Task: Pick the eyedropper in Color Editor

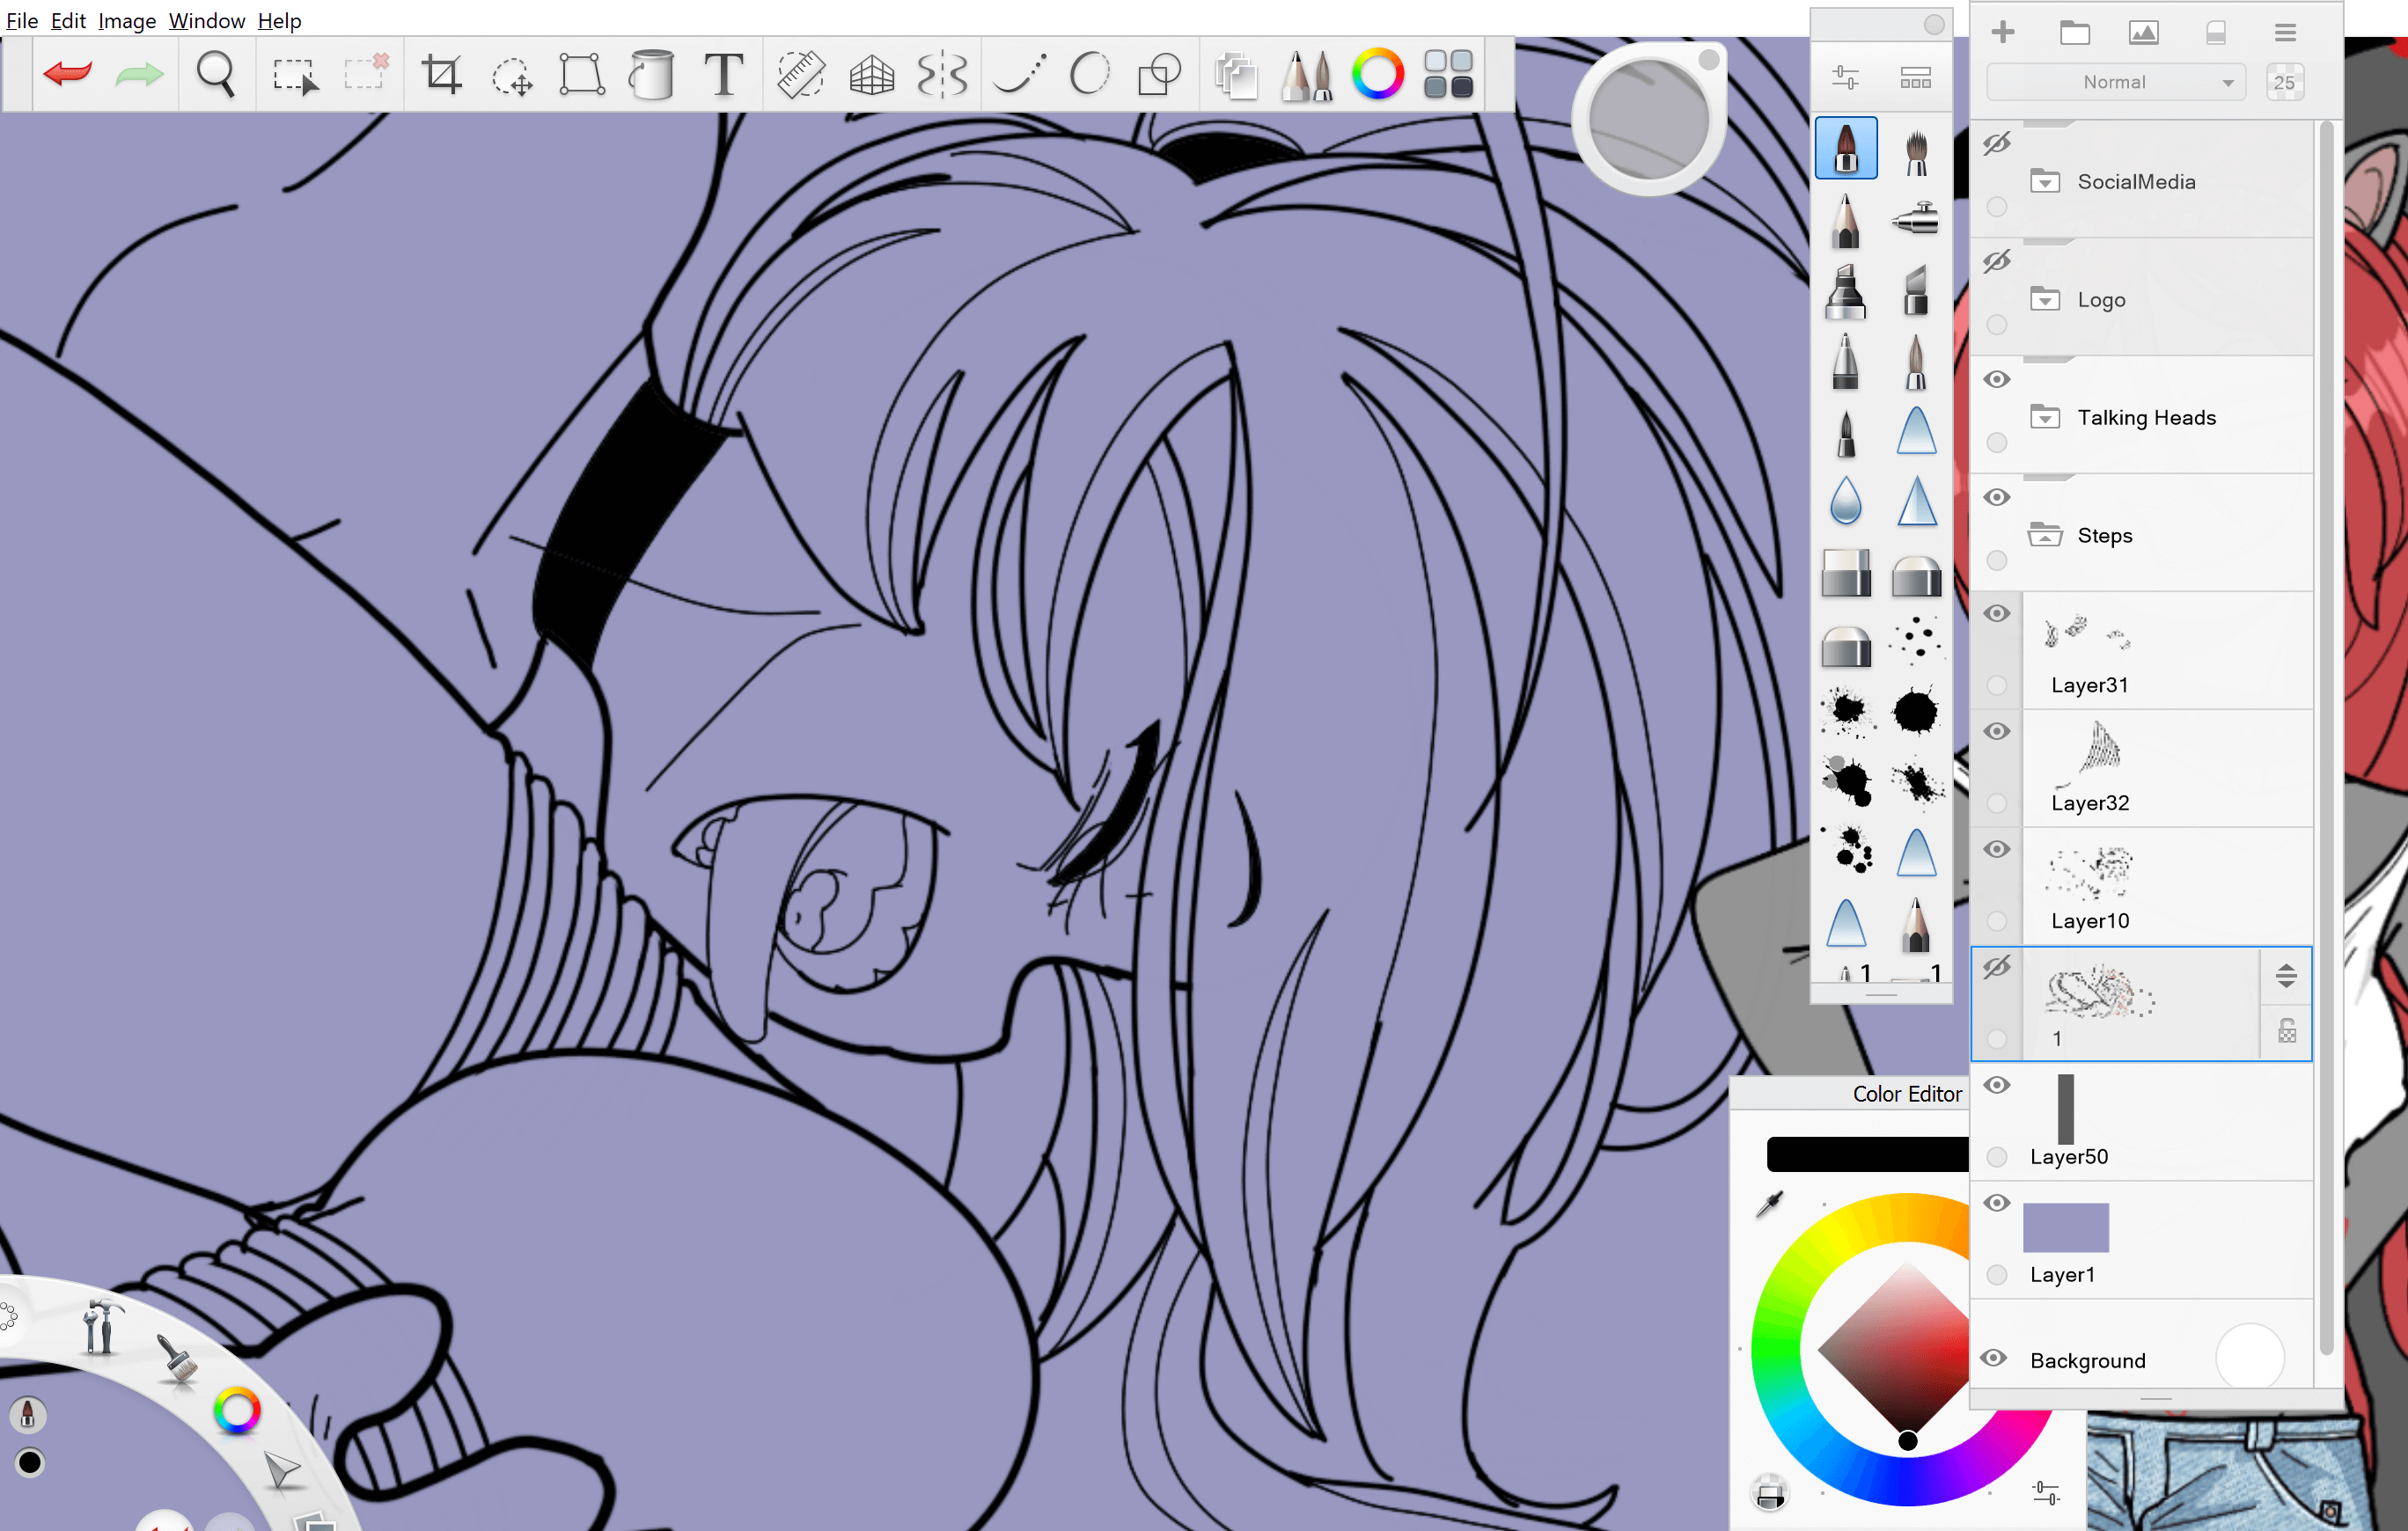Action: 1769,1204
